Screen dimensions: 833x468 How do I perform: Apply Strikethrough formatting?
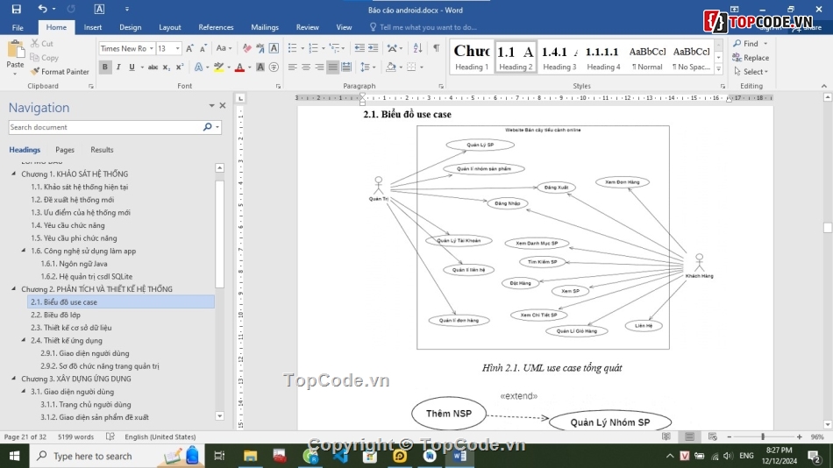(153, 67)
